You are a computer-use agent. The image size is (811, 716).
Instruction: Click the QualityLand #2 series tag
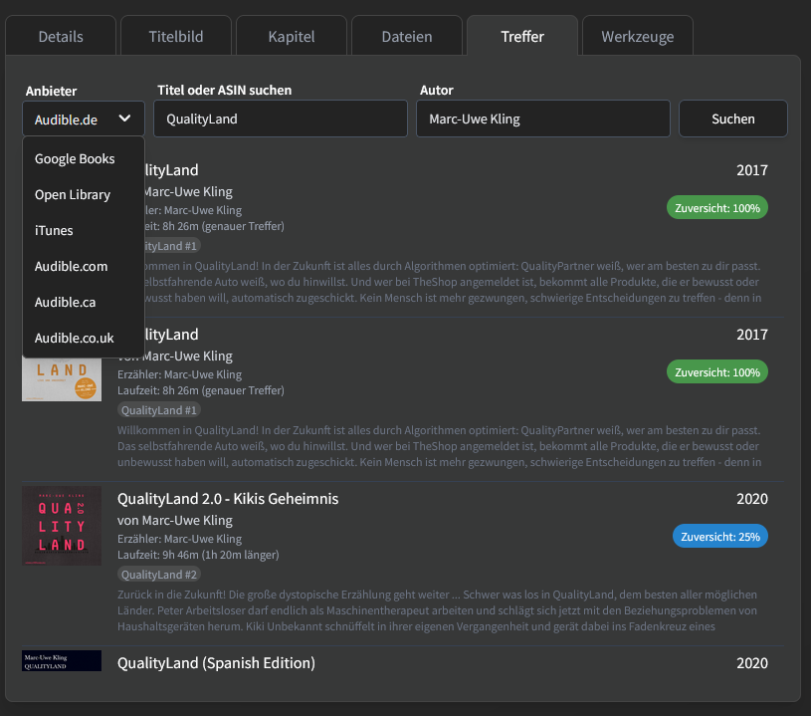click(x=158, y=574)
